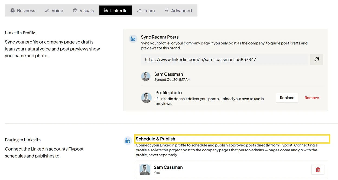Image resolution: width=338 pixels, height=180 pixels.
Task: Click Replace for profile photo
Action: [287, 98]
